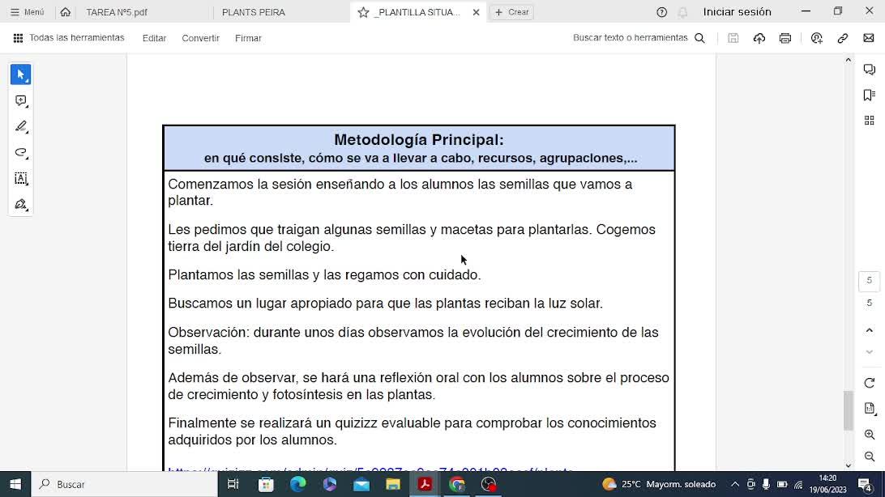Open the Windows Start button
Image resolution: width=885 pixels, height=497 pixels.
click(x=15, y=484)
